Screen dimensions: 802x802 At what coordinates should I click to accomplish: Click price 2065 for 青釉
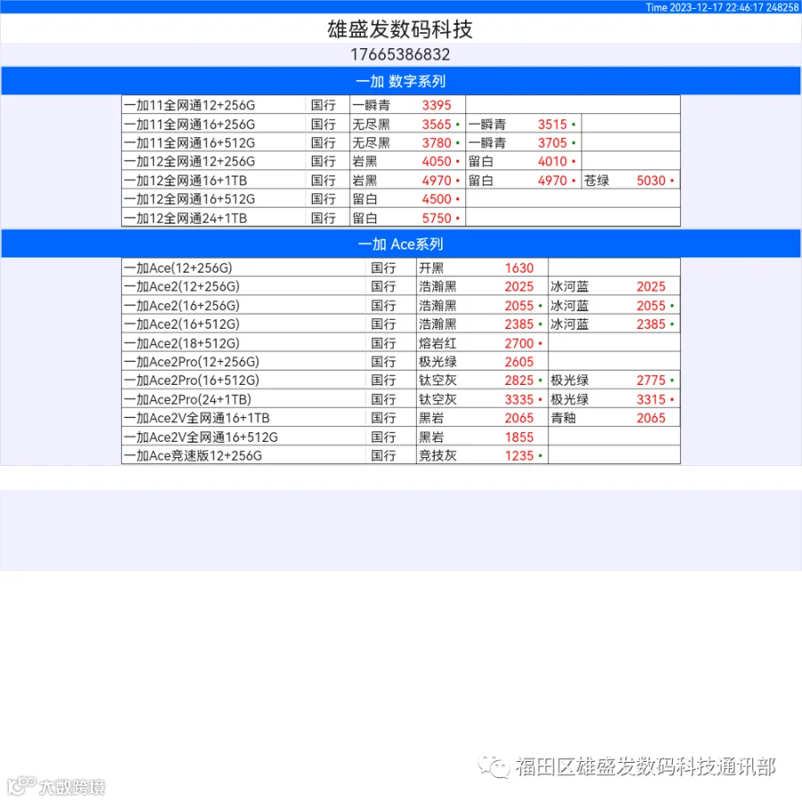[651, 418]
